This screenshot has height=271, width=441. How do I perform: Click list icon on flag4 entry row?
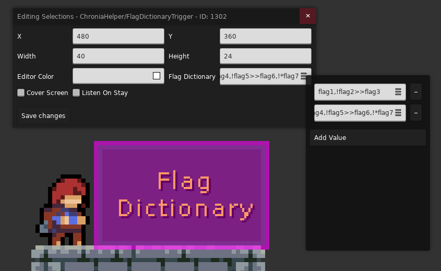point(398,113)
